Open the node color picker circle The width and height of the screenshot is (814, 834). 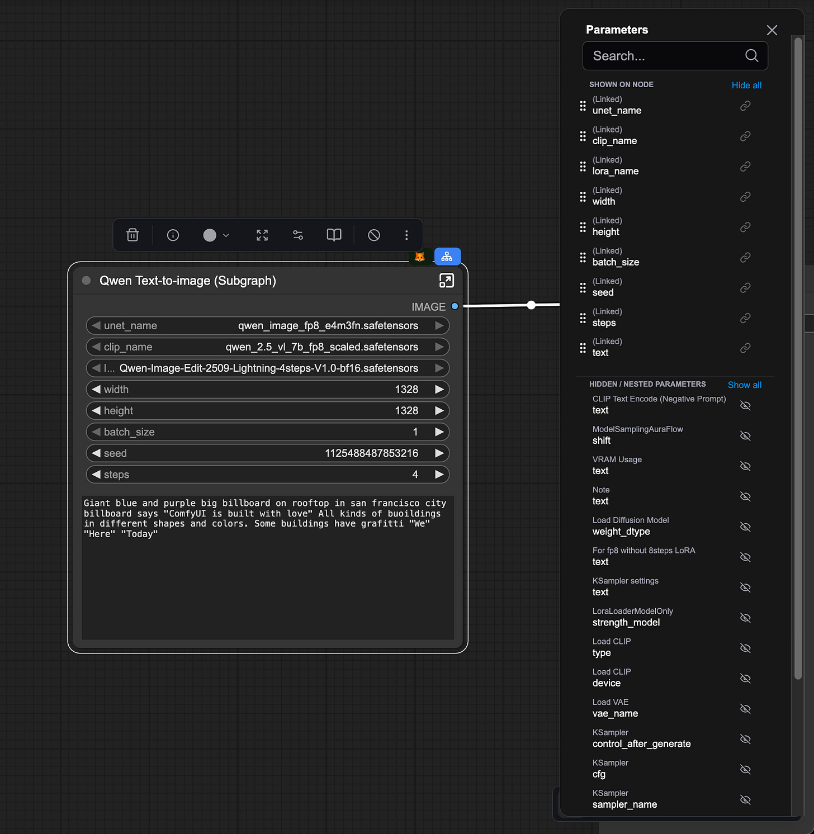[210, 235]
